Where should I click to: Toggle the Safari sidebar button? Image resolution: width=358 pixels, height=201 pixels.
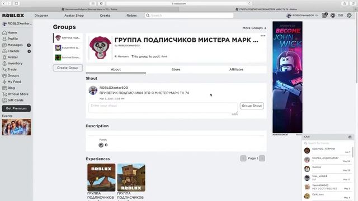click(x=16, y=3)
